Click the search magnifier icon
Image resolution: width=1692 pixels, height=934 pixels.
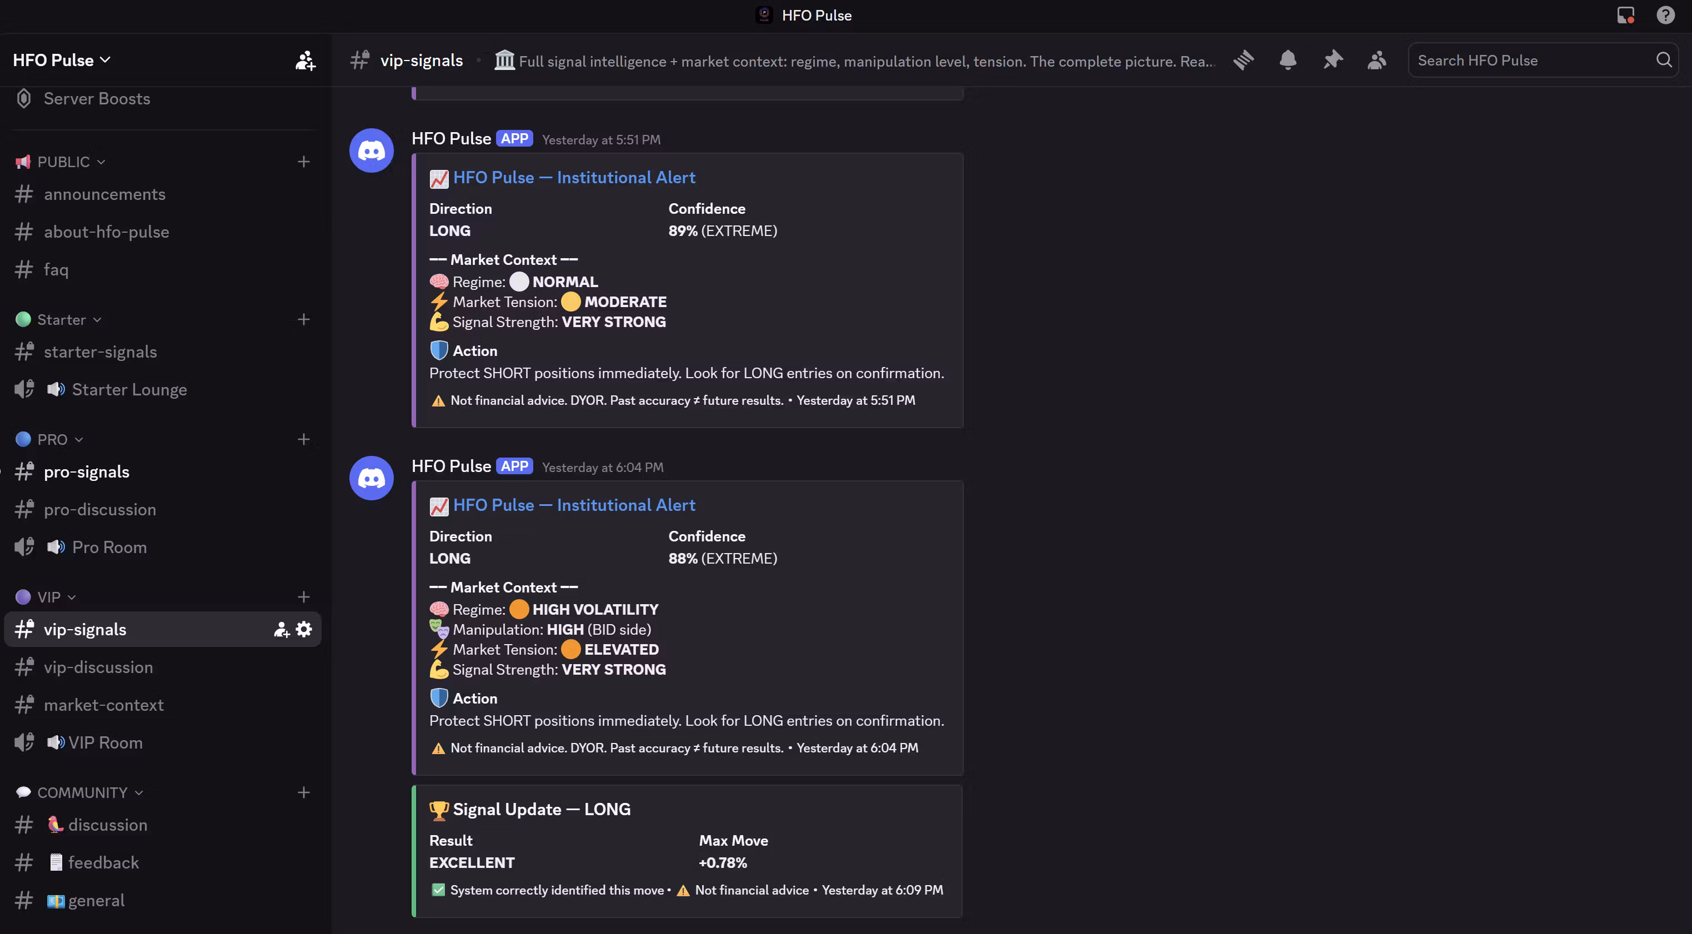1664,61
